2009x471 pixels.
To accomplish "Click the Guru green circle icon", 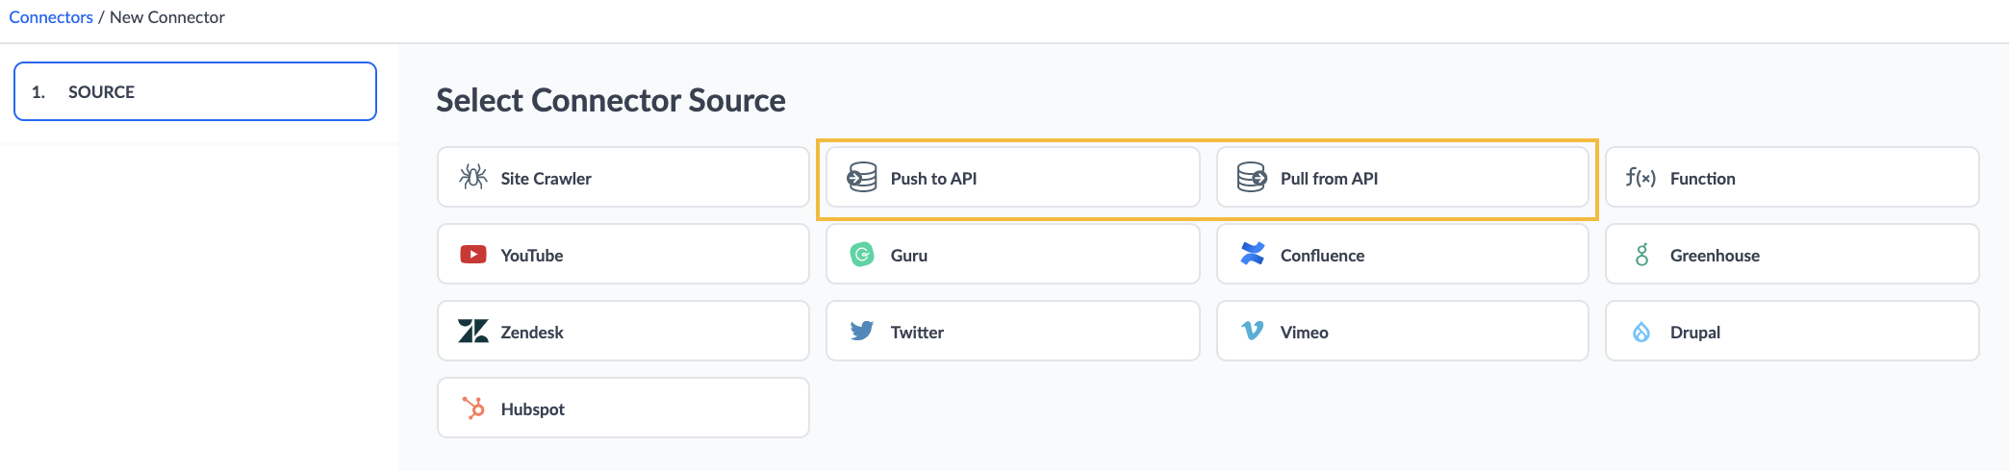I will tap(862, 254).
